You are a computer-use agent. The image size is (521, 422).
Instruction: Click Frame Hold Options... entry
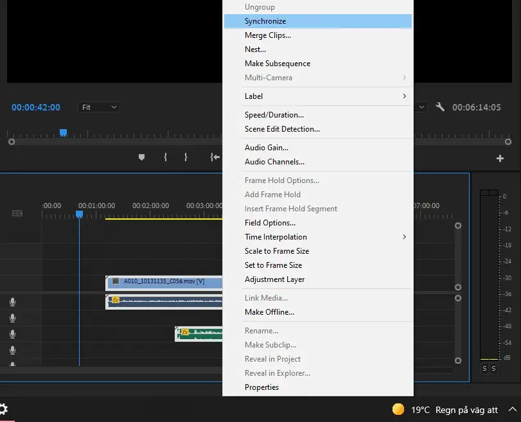point(318,180)
